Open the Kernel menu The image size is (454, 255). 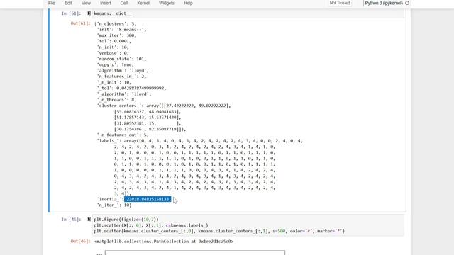(143, 3)
